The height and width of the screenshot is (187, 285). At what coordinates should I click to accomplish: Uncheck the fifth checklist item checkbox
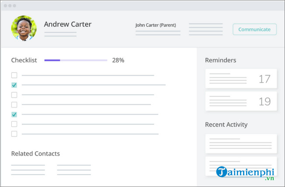[x=14, y=114]
